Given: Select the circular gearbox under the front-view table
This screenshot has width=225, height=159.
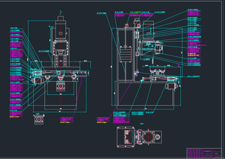Looking at the screenshot, I should [x=61, y=86].
